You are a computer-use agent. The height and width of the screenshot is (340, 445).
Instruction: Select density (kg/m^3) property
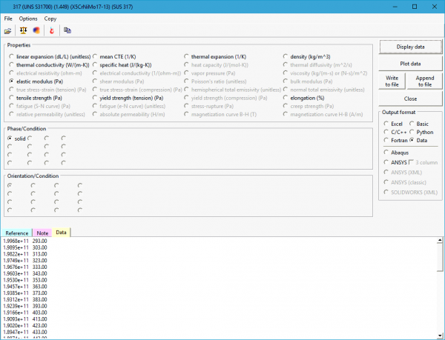click(307, 56)
